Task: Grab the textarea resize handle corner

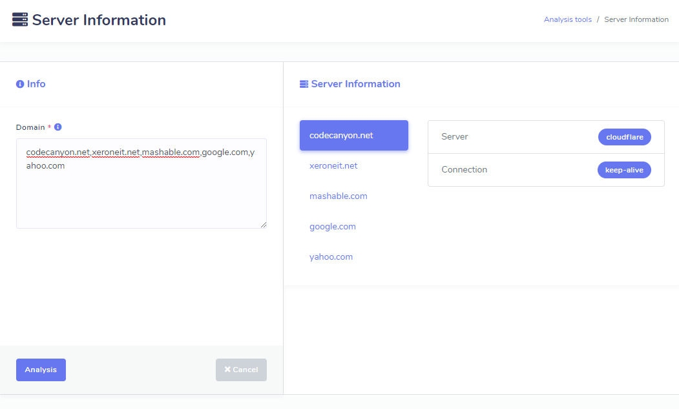Action: tap(263, 225)
